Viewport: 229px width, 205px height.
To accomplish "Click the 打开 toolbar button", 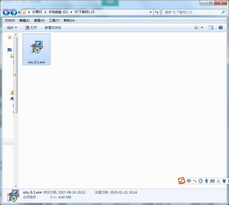I will pos(31,27).
